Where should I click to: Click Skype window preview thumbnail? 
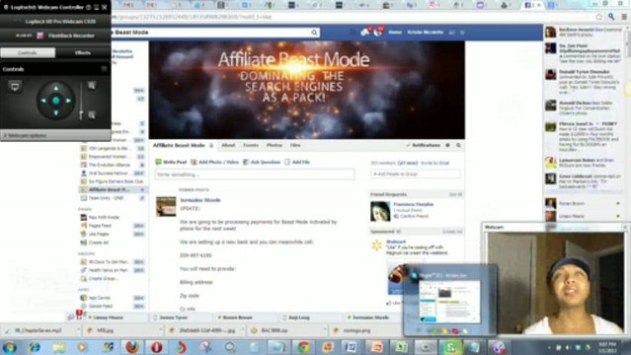point(449,301)
